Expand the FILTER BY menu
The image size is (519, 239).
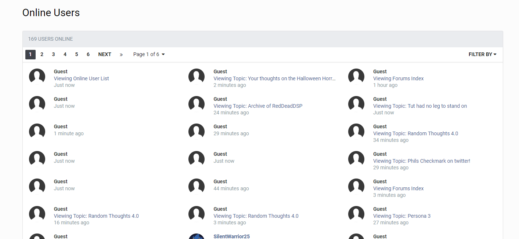482,55
